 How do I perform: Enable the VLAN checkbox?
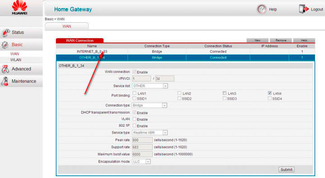[135, 119]
